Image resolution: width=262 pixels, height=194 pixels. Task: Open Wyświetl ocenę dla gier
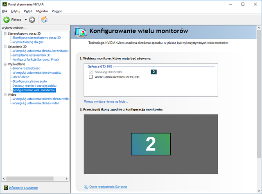(28, 42)
